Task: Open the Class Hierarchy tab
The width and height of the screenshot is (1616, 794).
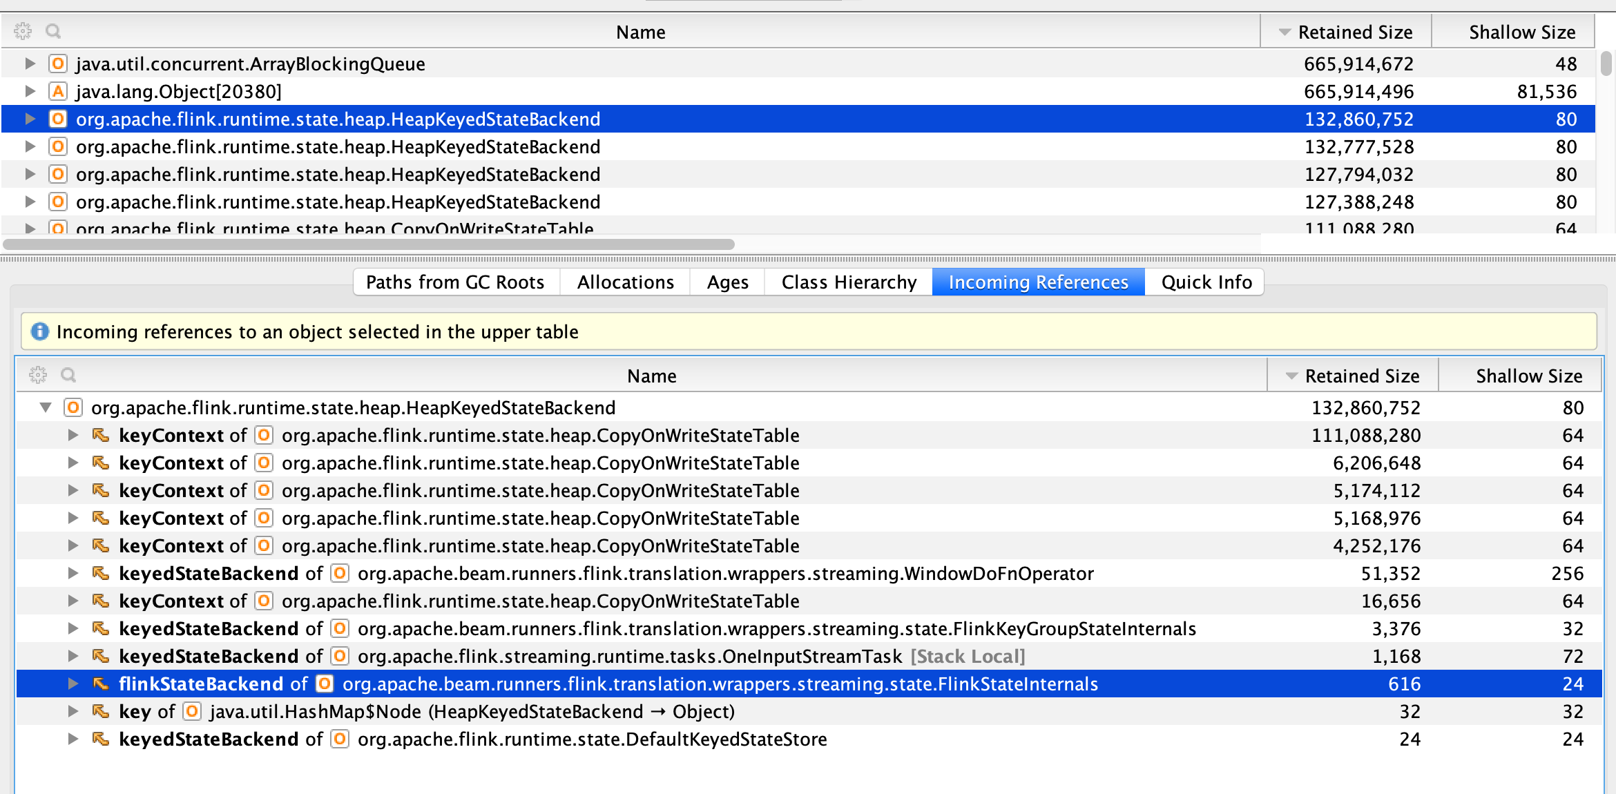Action: click(x=849, y=282)
